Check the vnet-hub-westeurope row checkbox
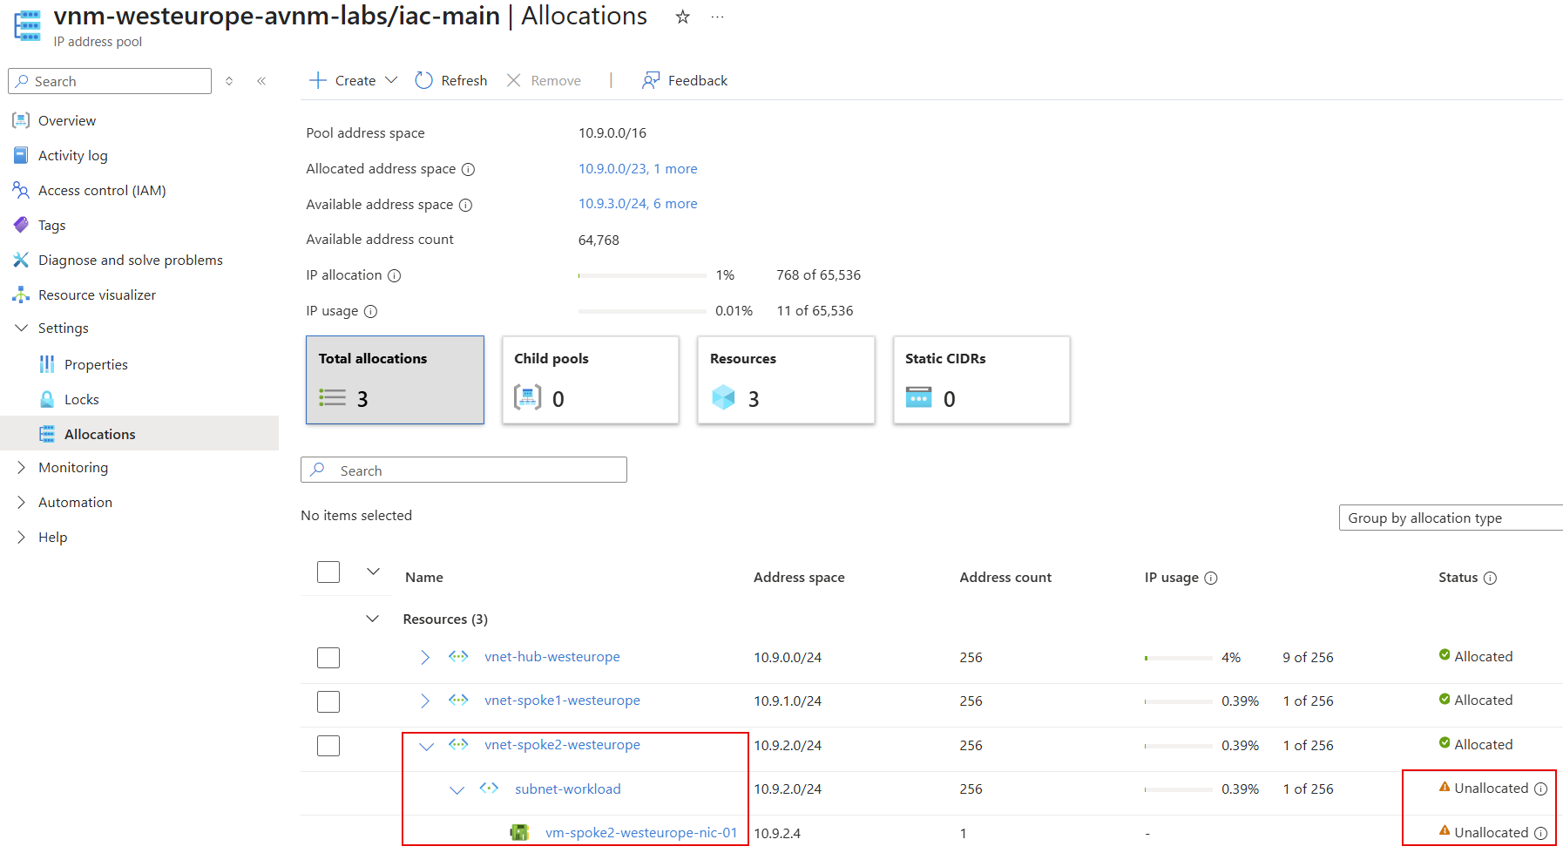 (x=328, y=657)
